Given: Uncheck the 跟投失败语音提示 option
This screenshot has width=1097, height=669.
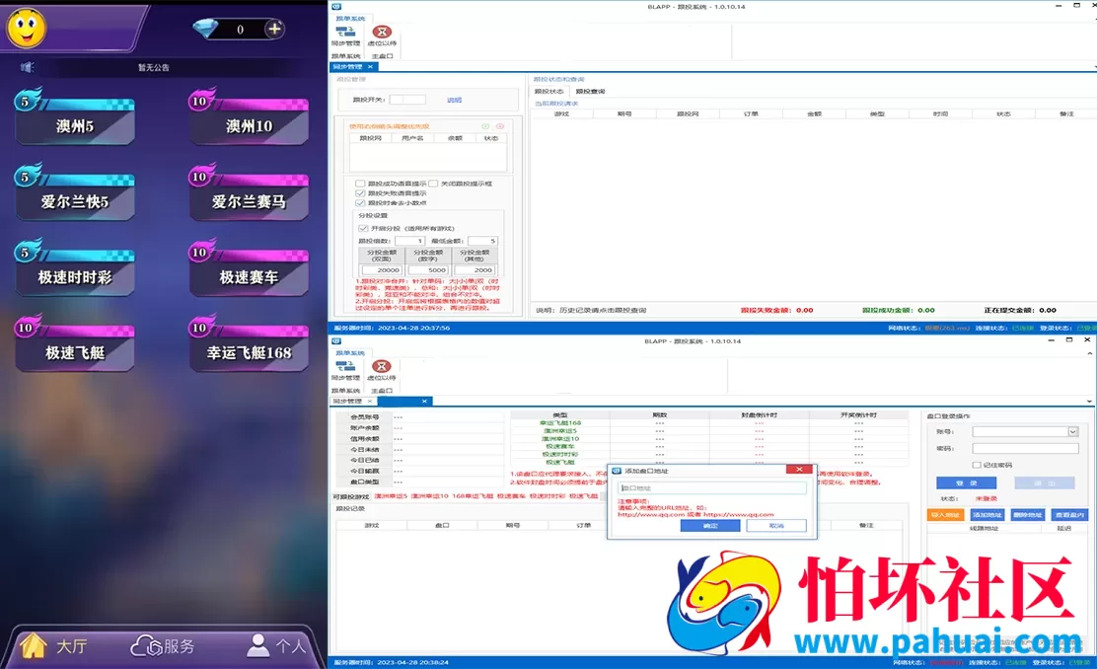Looking at the screenshot, I should pyautogui.click(x=360, y=193).
